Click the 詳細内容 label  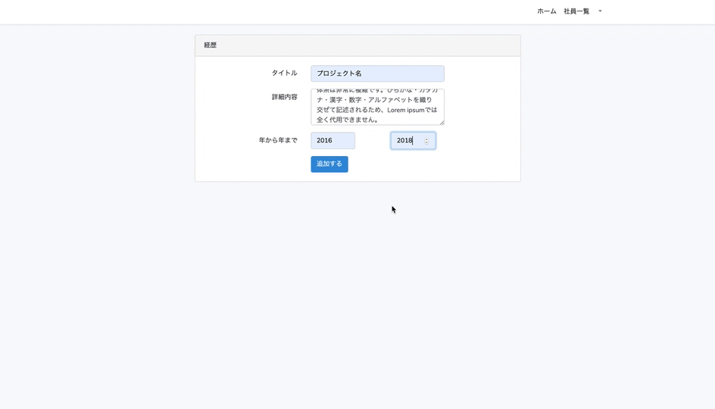[285, 97]
